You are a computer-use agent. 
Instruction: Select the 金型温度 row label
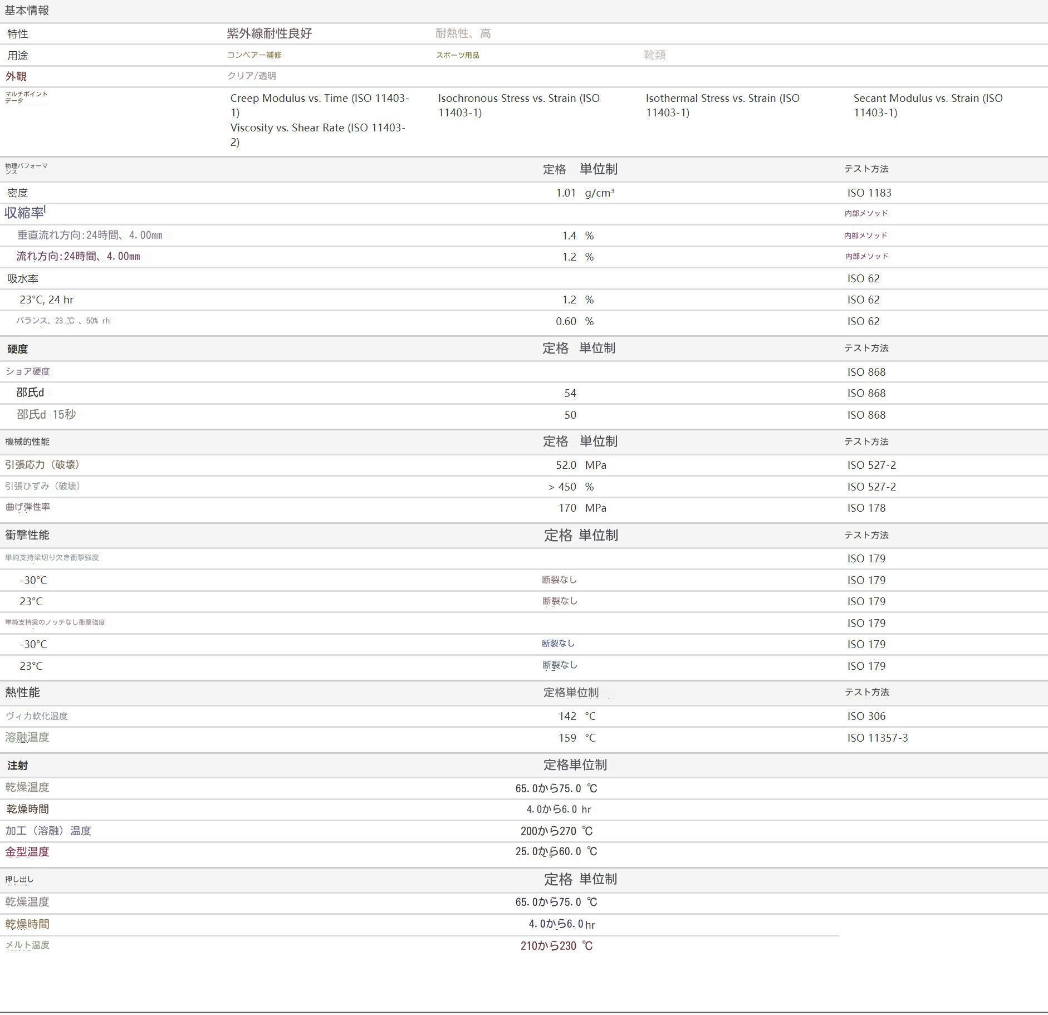[27, 851]
